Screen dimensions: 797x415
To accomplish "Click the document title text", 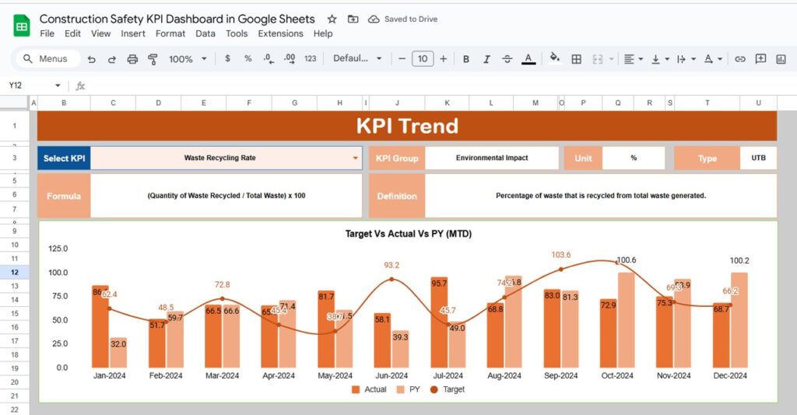I will pyautogui.click(x=177, y=19).
